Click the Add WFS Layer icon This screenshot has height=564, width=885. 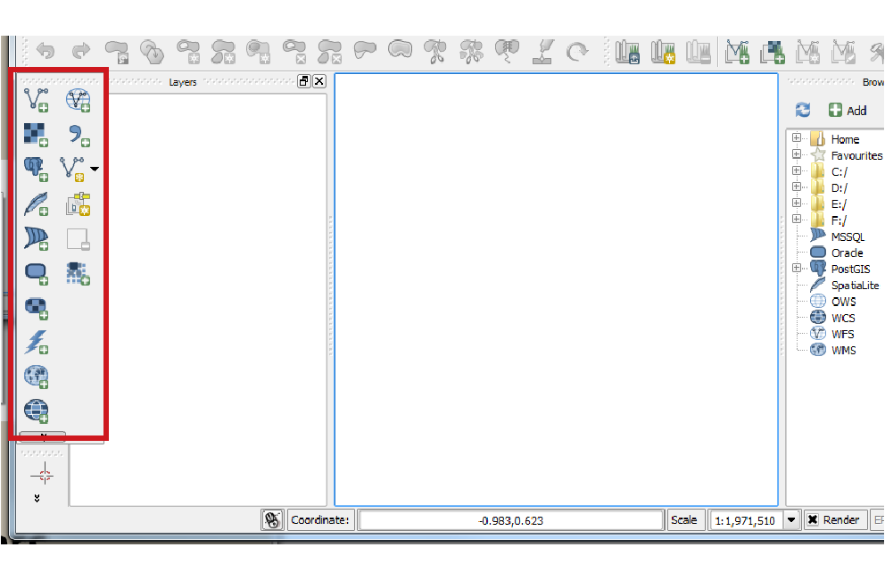click(79, 99)
